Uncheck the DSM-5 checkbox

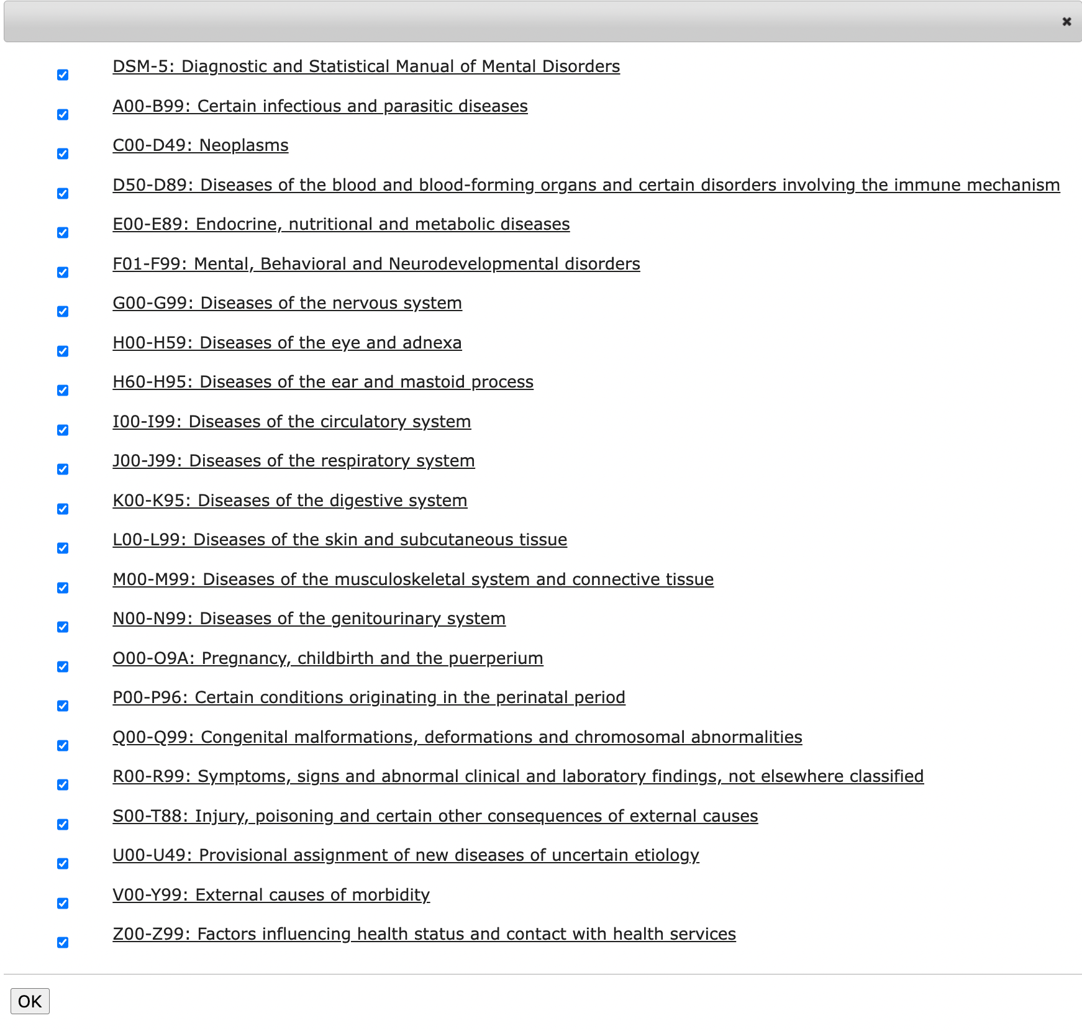(x=63, y=75)
